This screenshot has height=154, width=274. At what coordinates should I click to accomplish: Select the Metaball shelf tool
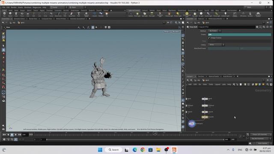pos(101,14)
